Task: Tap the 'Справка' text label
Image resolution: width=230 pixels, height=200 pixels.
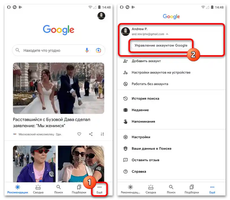Action: [x=139, y=172]
